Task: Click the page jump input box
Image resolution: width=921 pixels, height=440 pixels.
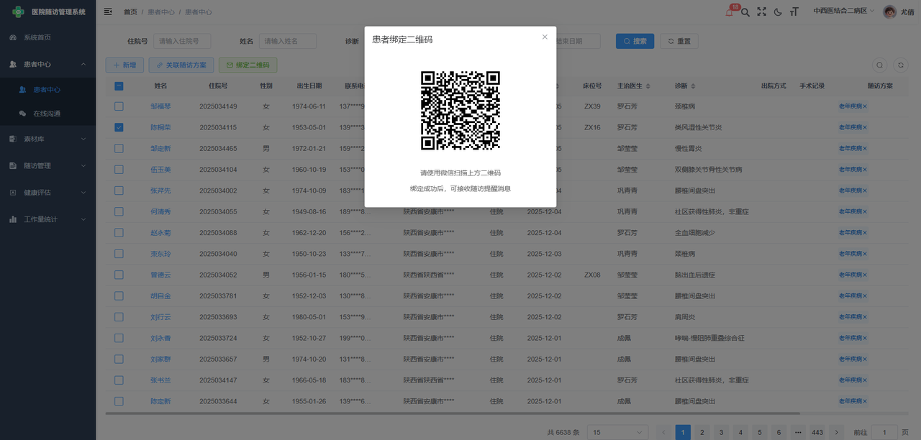Action: point(884,432)
